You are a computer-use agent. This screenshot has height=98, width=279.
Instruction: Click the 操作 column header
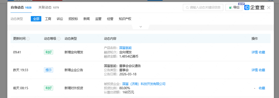point(255,39)
